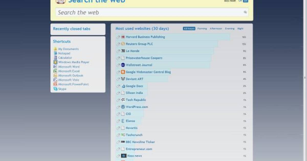The image size is (307, 161).
Task: Click the Harvard Business Publishing site favicon
Action: click(123, 37)
